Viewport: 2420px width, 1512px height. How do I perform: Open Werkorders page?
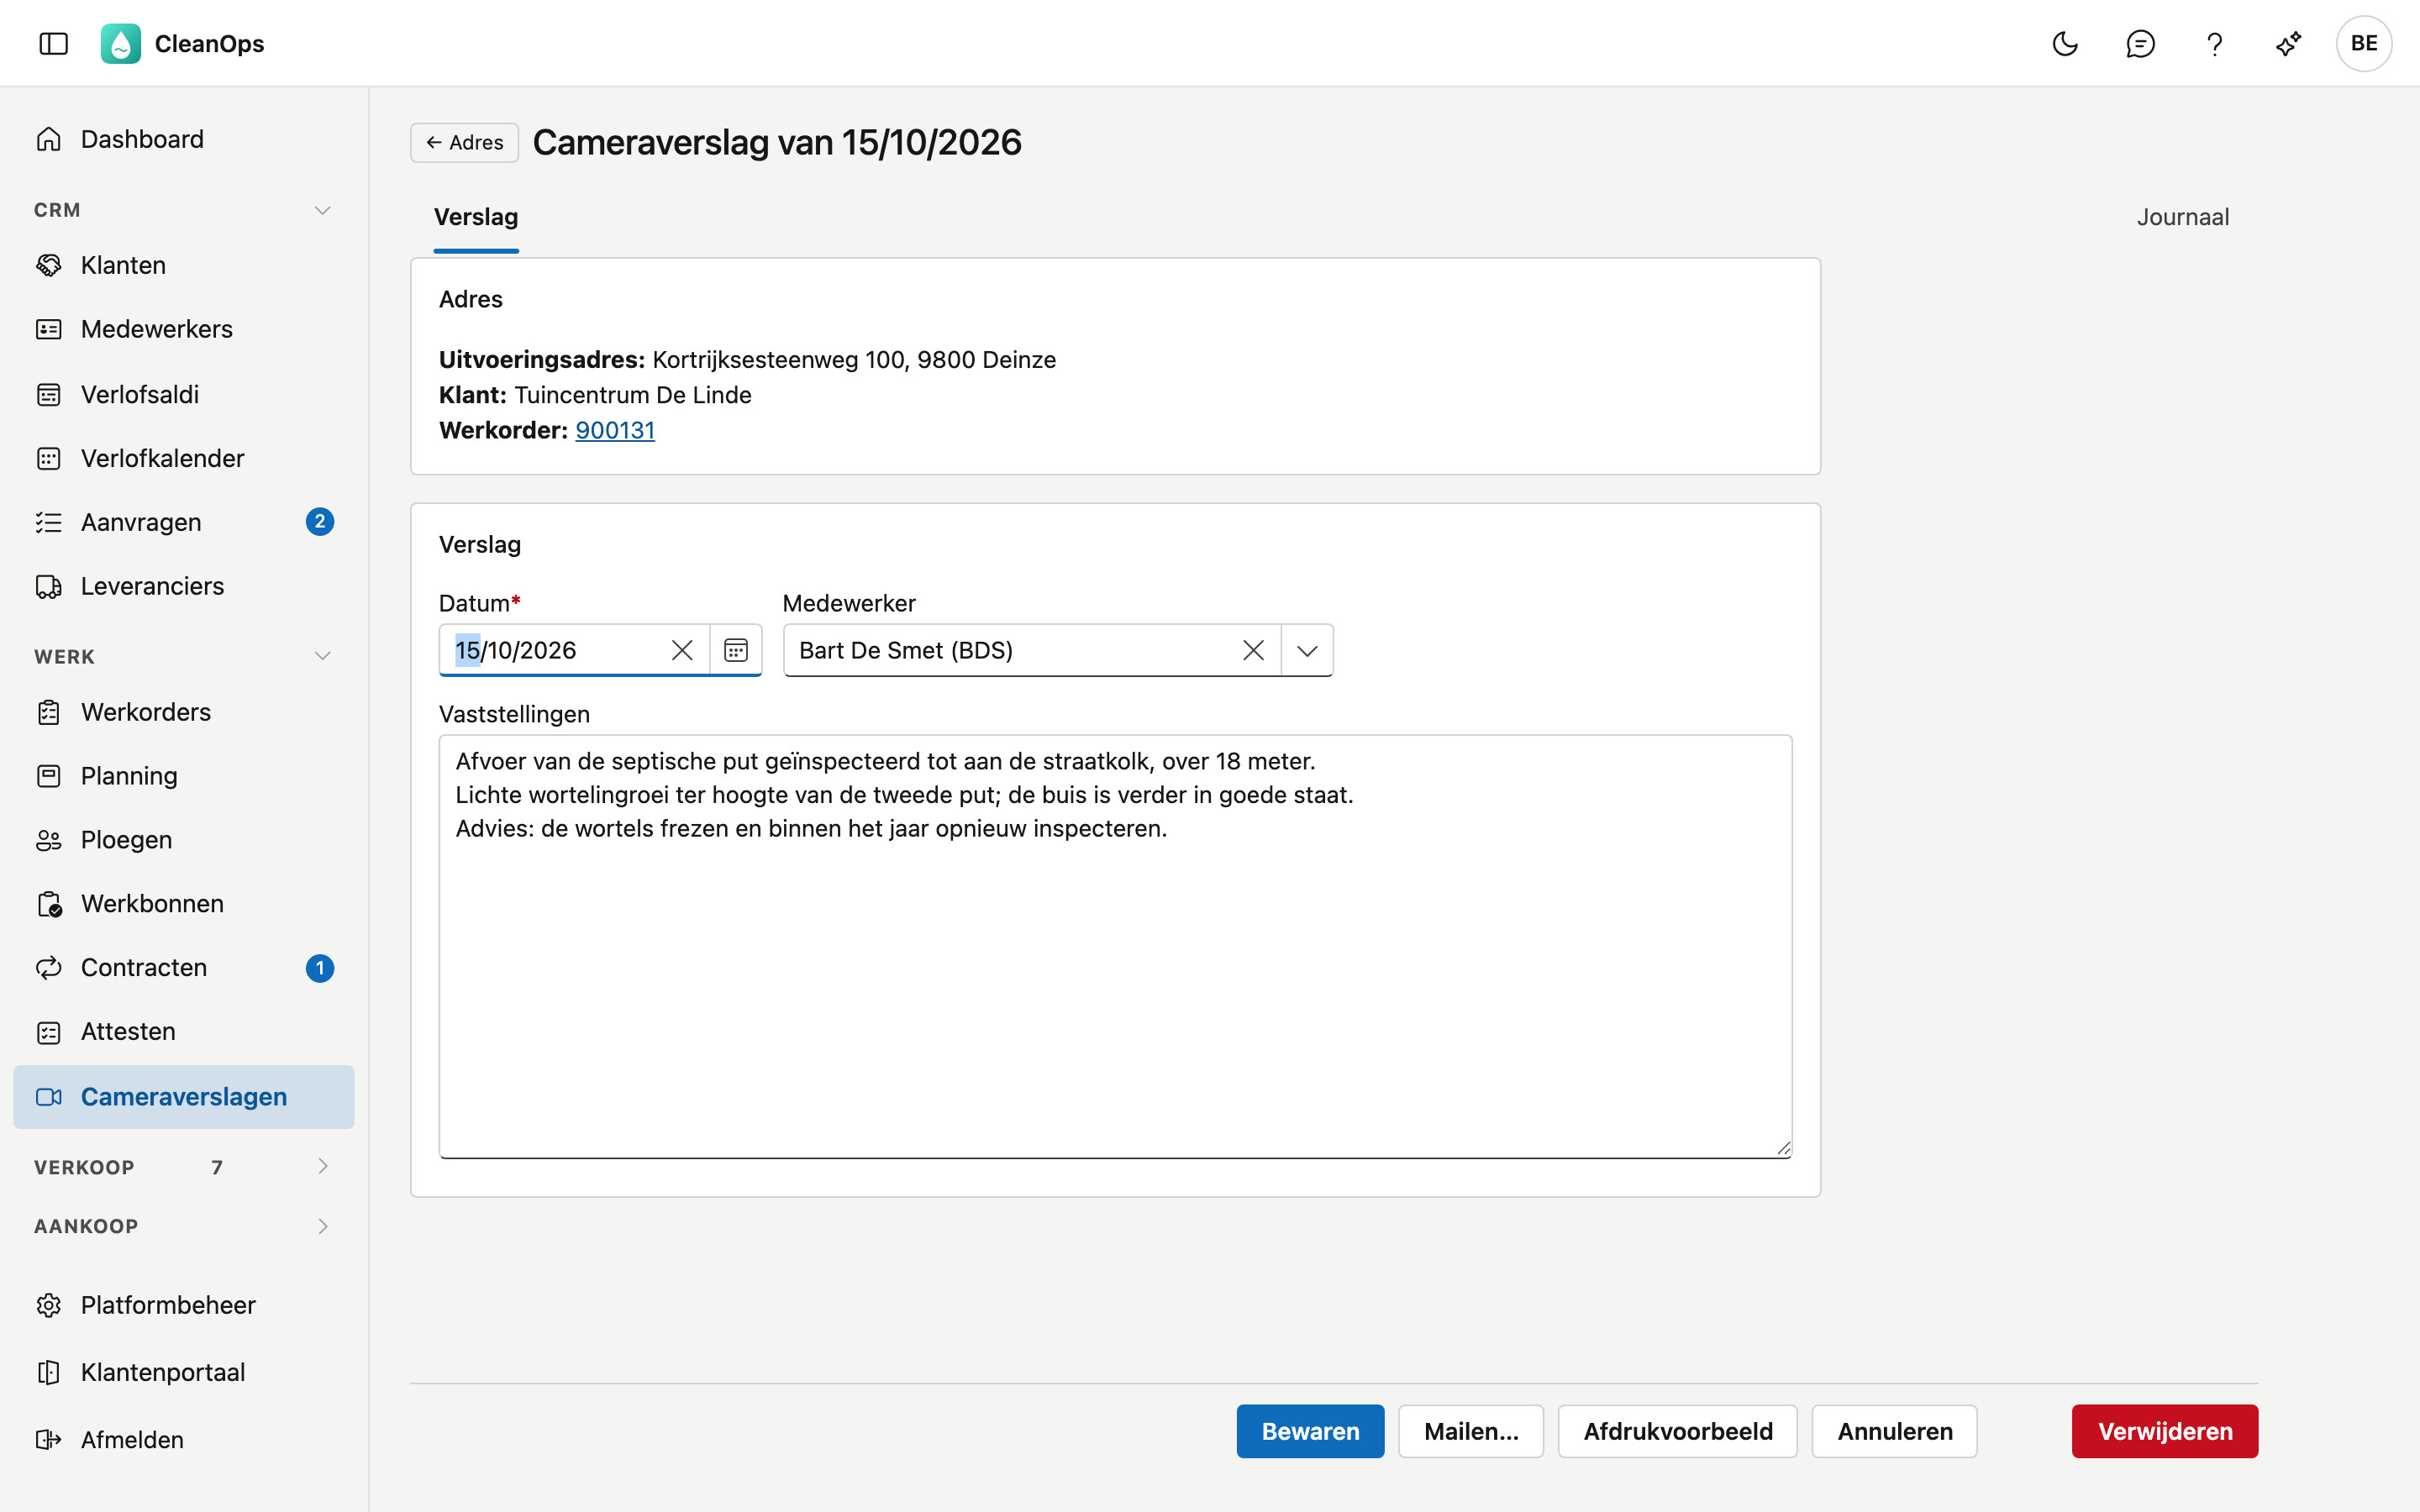184,712
